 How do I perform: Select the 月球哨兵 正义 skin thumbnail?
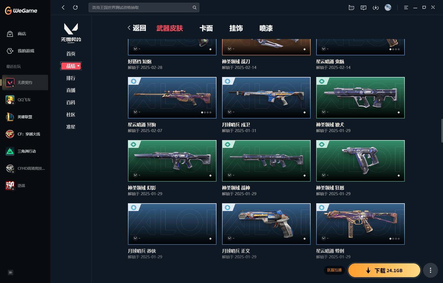tap(266, 224)
